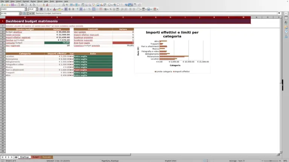Open sidebar Properties panel icon
289x162 pixels.
point(286,18)
